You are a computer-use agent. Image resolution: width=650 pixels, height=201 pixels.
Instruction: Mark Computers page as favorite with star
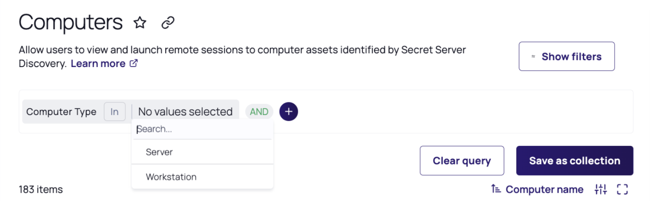point(140,23)
